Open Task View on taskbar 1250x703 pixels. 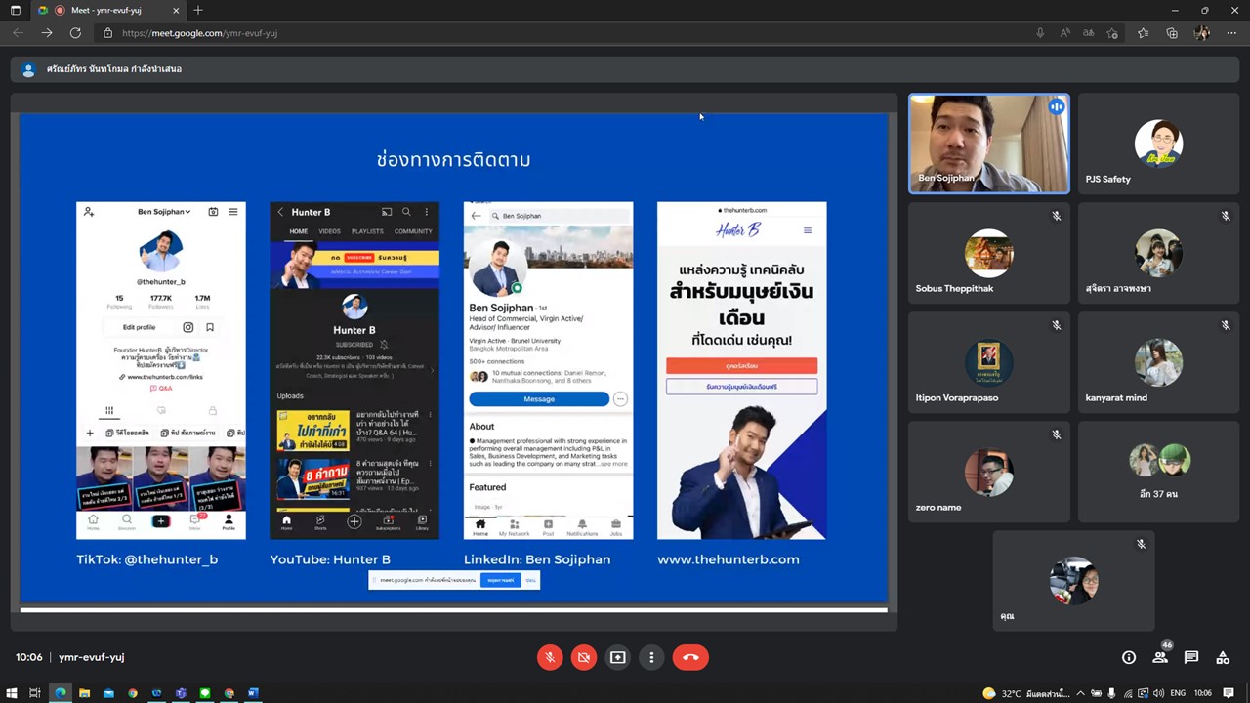click(35, 693)
